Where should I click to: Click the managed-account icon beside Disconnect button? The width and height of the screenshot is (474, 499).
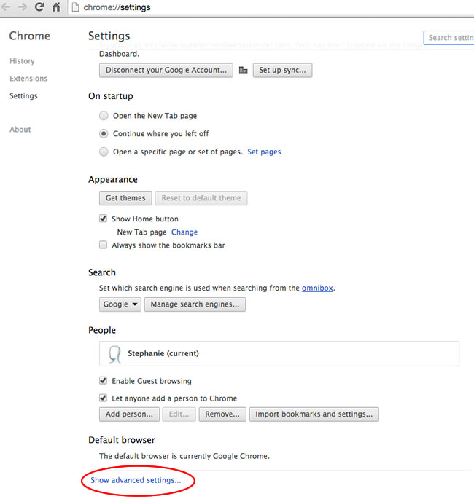(244, 71)
